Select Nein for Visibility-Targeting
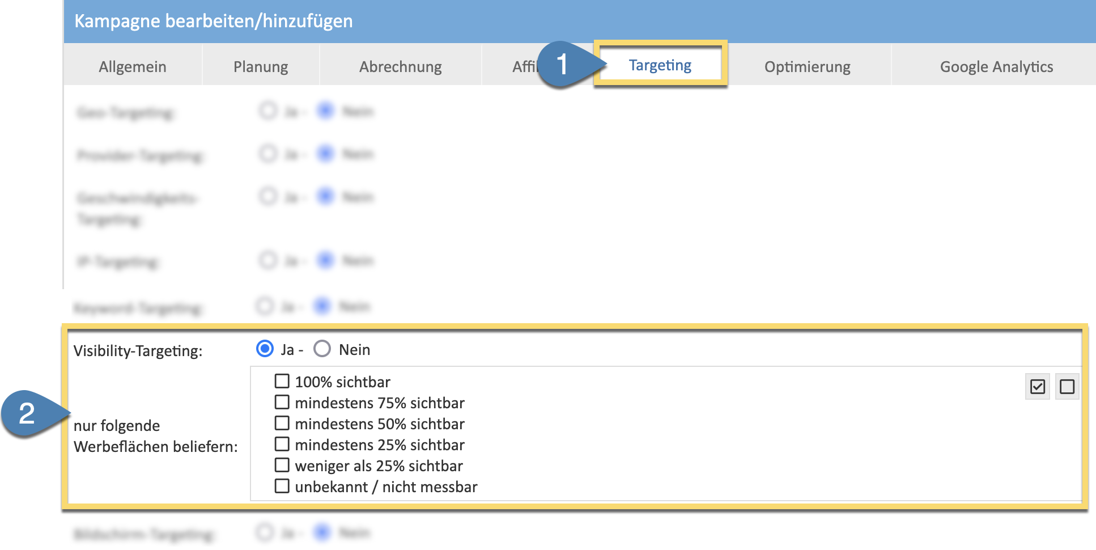The image size is (1096, 550). 322,349
